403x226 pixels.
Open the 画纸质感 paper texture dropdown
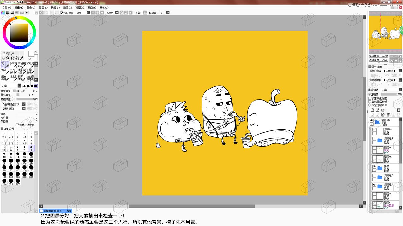click(x=400, y=71)
